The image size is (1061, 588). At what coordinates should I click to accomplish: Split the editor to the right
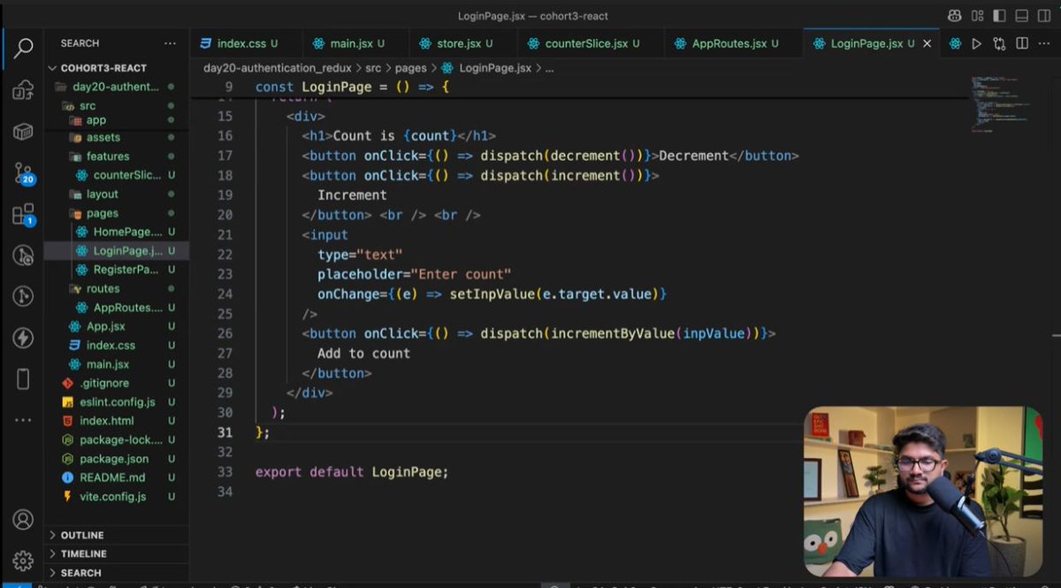[x=1022, y=43]
